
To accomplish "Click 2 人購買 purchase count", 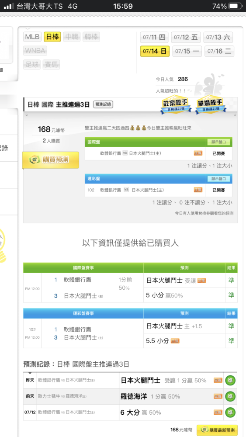I will (x=51, y=141).
